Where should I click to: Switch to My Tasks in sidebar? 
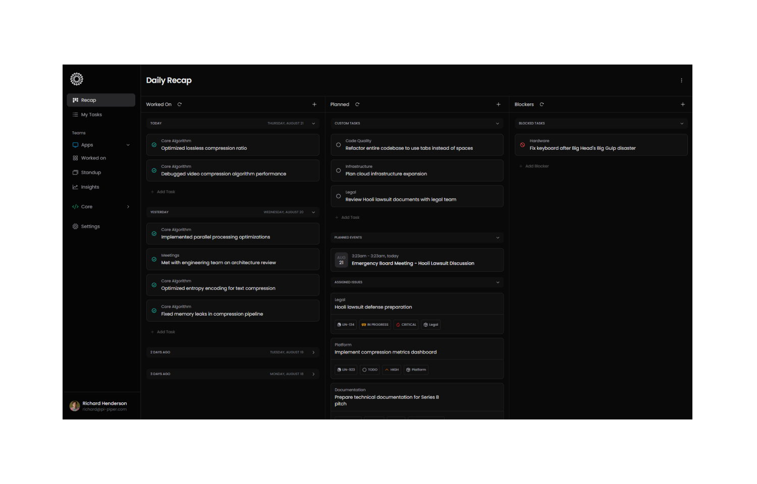click(x=91, y=114)
